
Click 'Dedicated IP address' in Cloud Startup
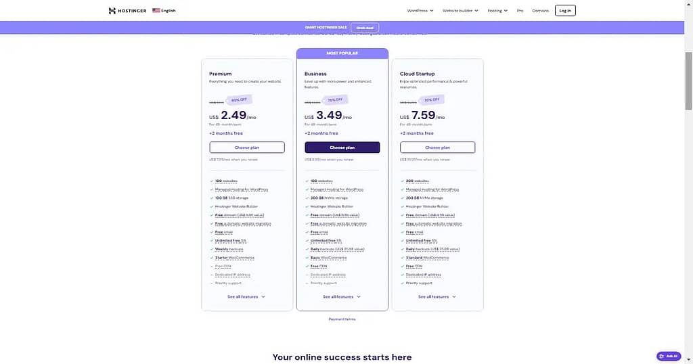point(424,275)
